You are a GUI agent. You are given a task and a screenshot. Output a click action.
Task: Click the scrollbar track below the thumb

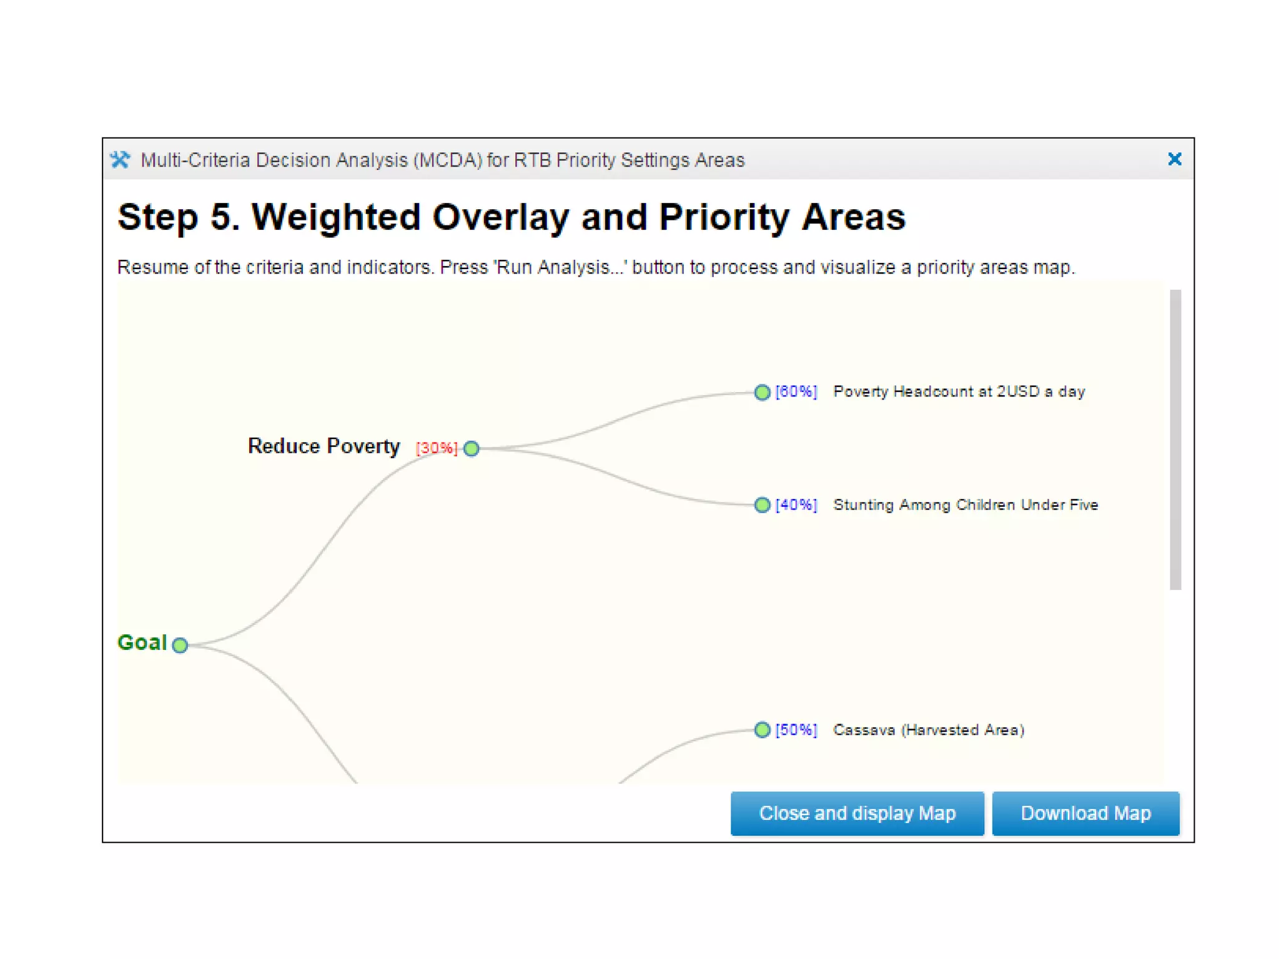tap(1175, 687)
